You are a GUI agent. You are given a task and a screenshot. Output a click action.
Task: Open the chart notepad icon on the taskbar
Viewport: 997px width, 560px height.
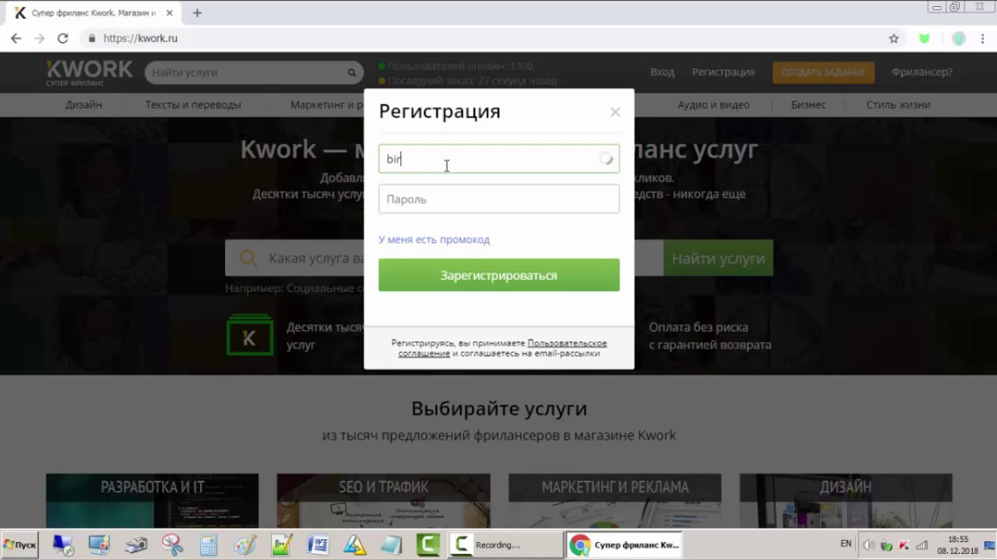click(281, 545)
